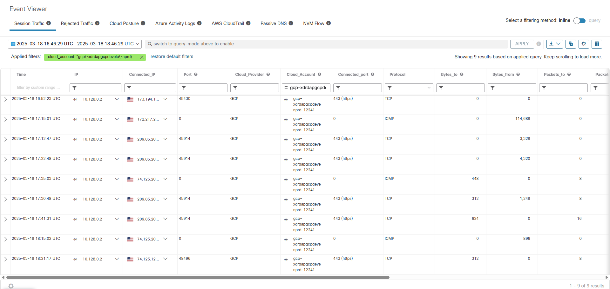The height and width of the screenshot is (289, 610).
Task: Click the cloud account icon in 17:30:48 row
Action: click(286, 200)
